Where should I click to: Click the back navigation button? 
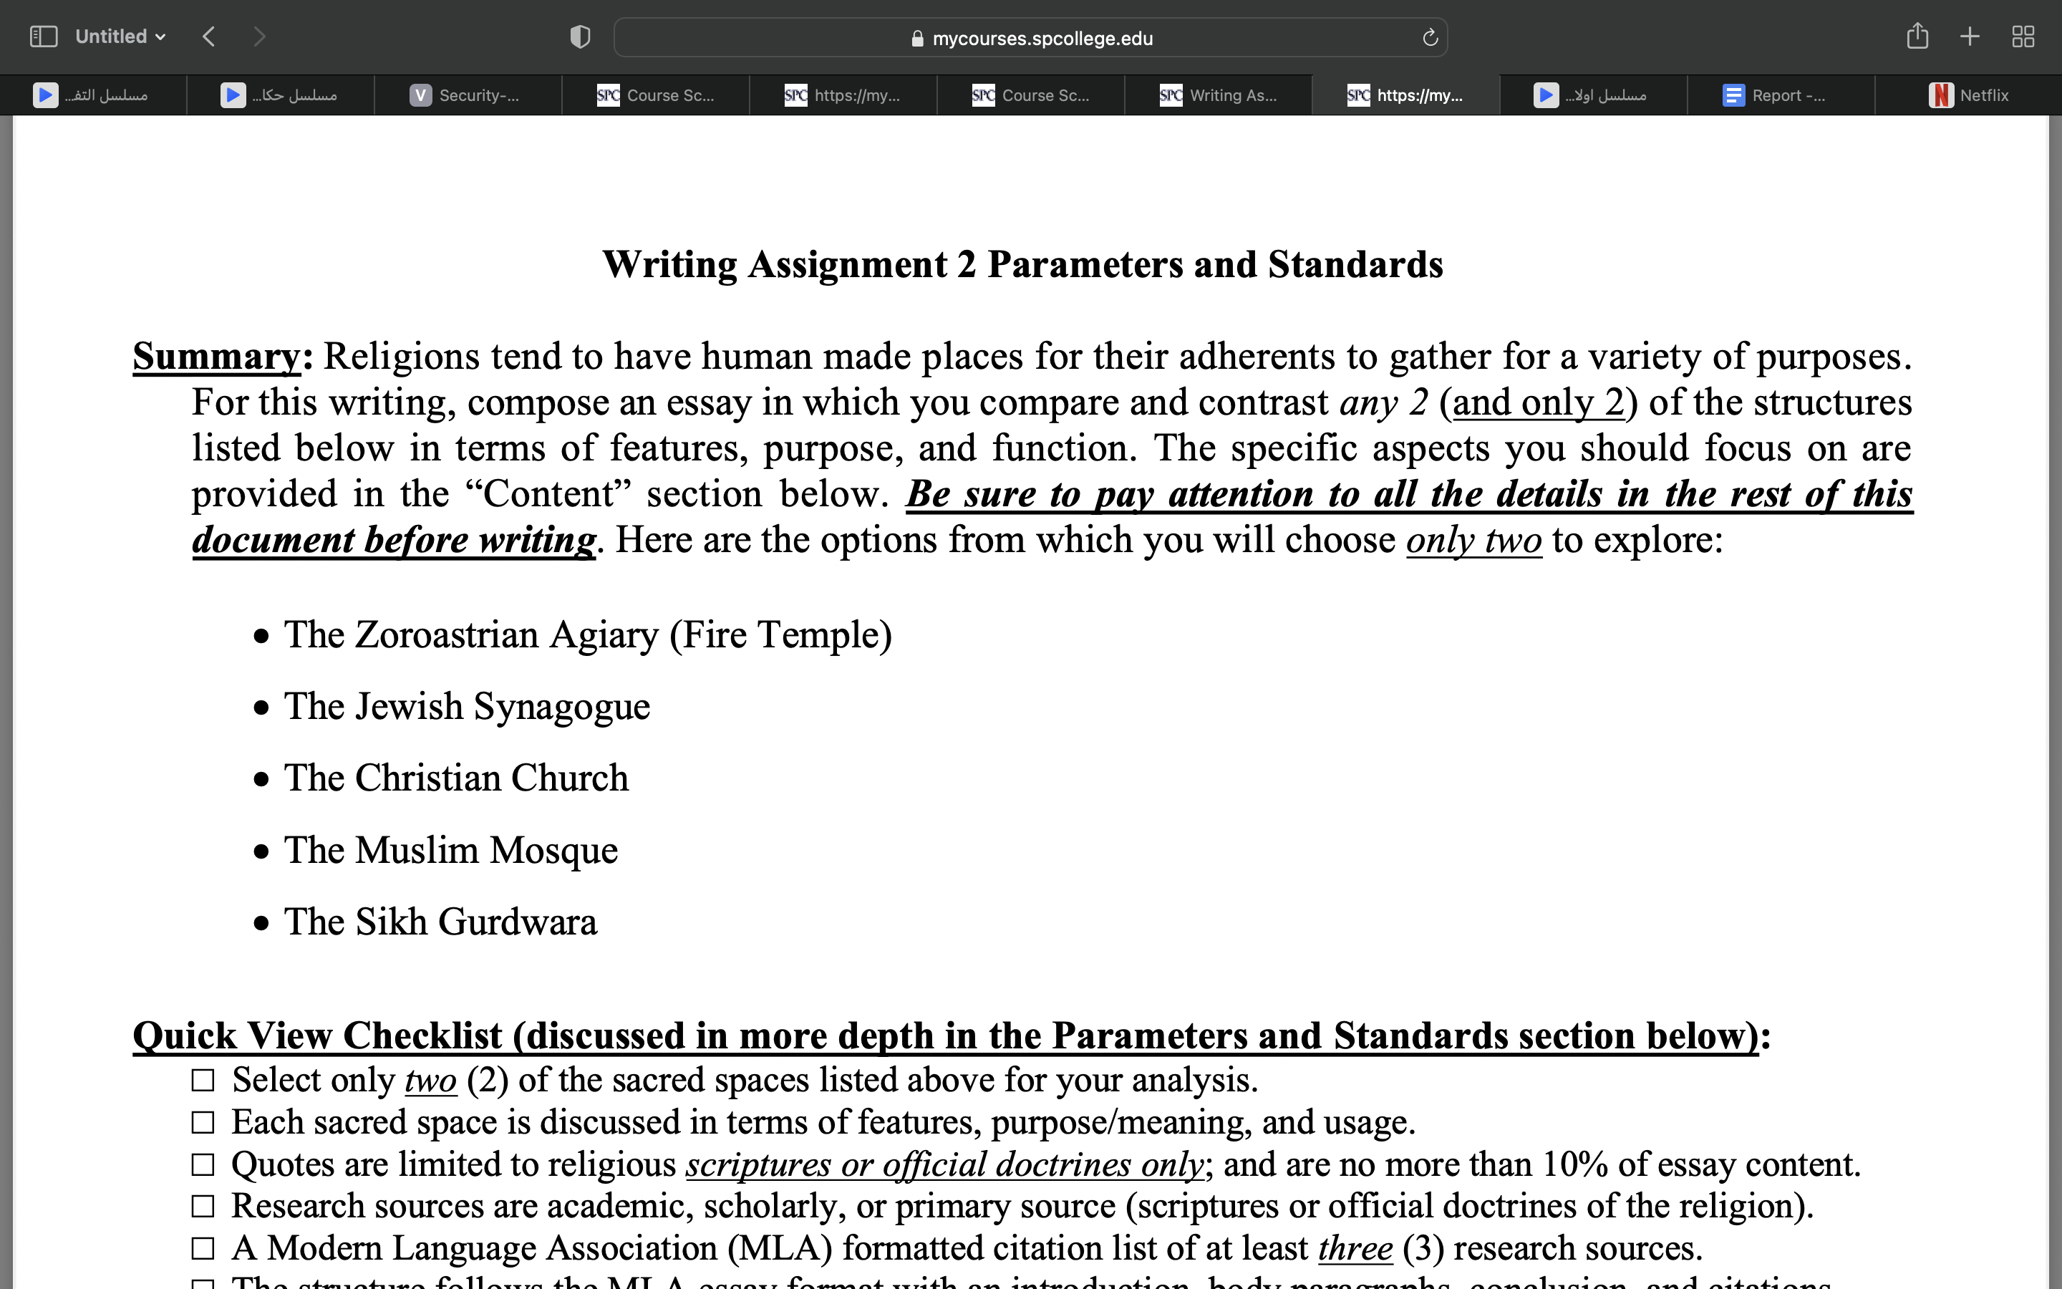(x=208, y=36)
